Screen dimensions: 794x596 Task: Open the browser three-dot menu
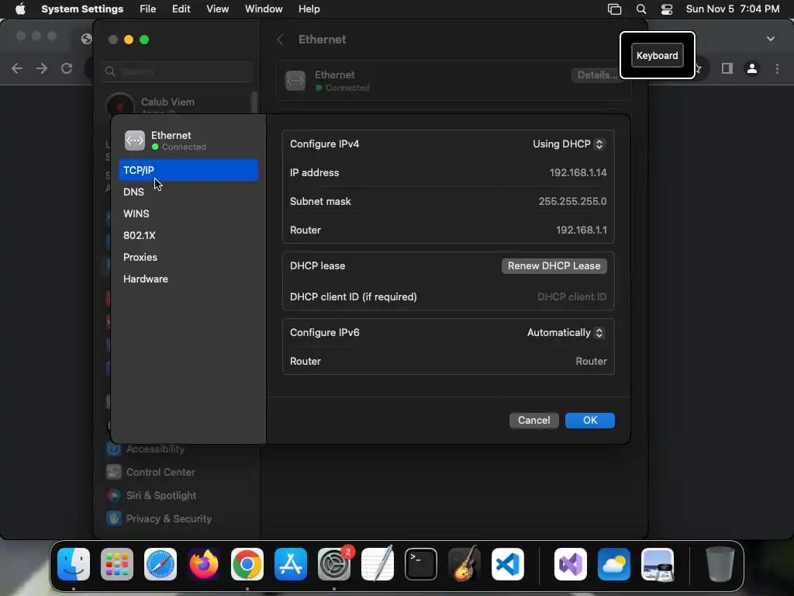pos(777,68)
